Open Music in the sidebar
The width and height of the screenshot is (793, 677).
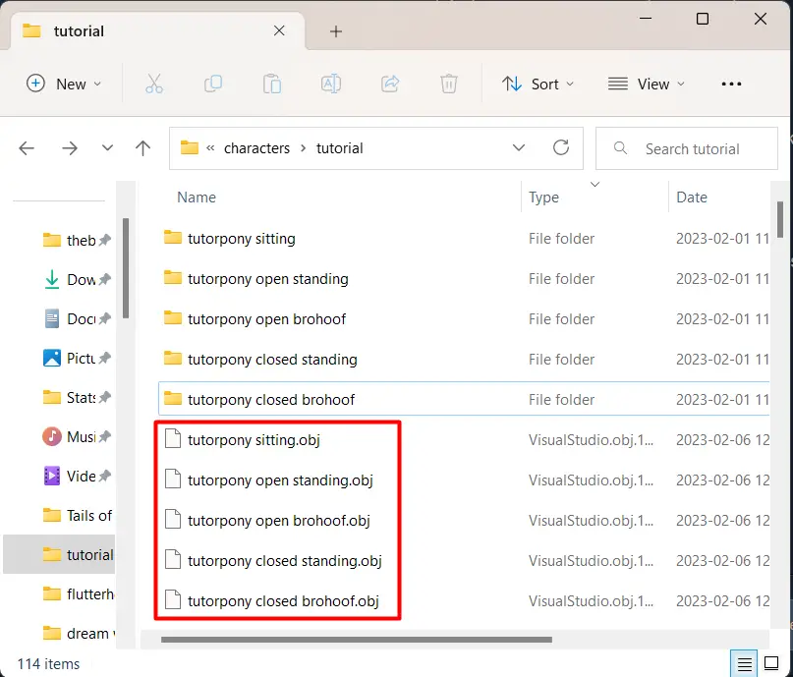coord(76,436)
